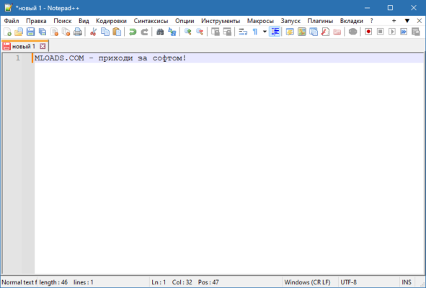Open the Файл menu

(12, 21)
